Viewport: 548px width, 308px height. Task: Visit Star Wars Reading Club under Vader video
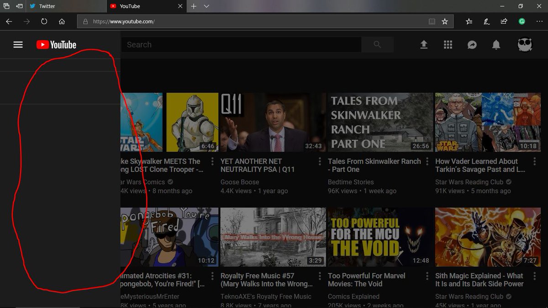tap(469, 182)
